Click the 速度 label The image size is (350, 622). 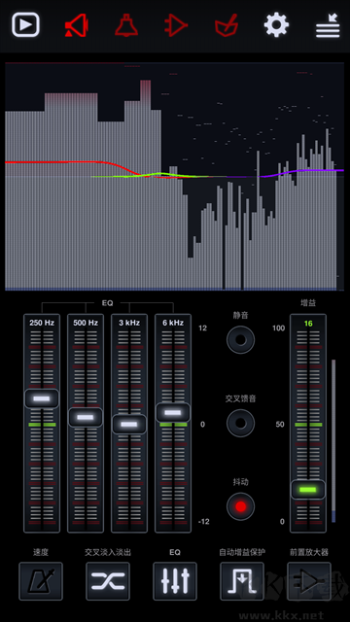(41, 552)
